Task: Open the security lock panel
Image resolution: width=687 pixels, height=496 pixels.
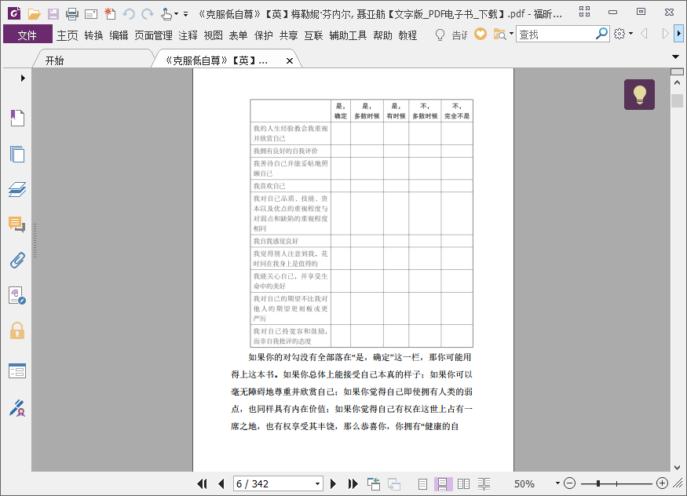Action: [17, 330]
